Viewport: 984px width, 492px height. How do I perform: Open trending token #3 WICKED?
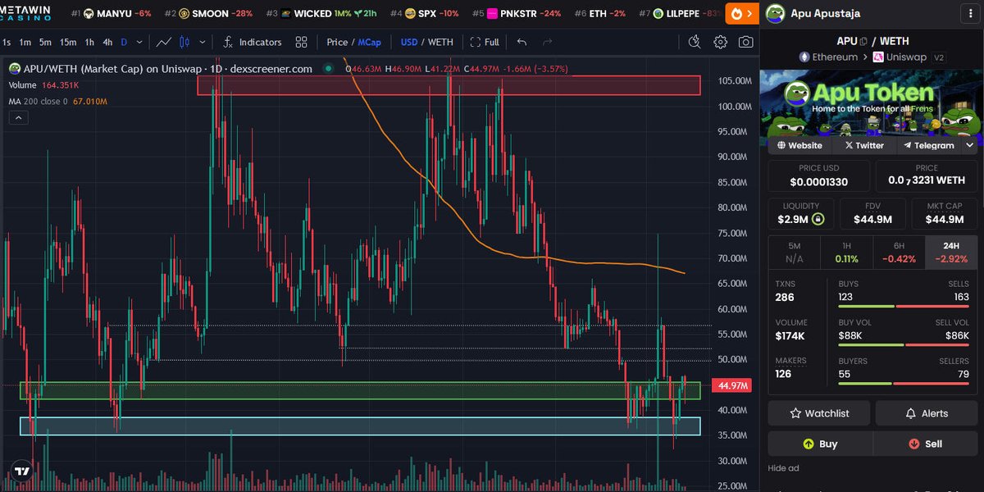322,14
